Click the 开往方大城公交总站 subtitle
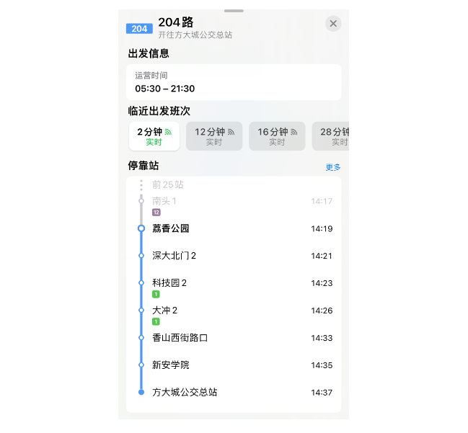 (x=195, y=35)
